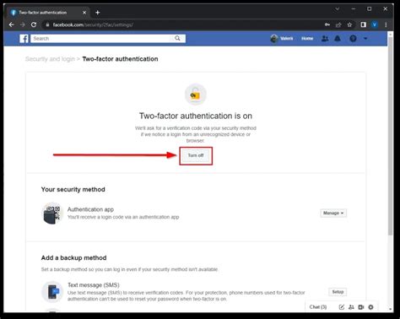Expand the account dropdown arrow in Facebook header
Viewport: 400px width, 319px height.
click(x=365, y=39)
